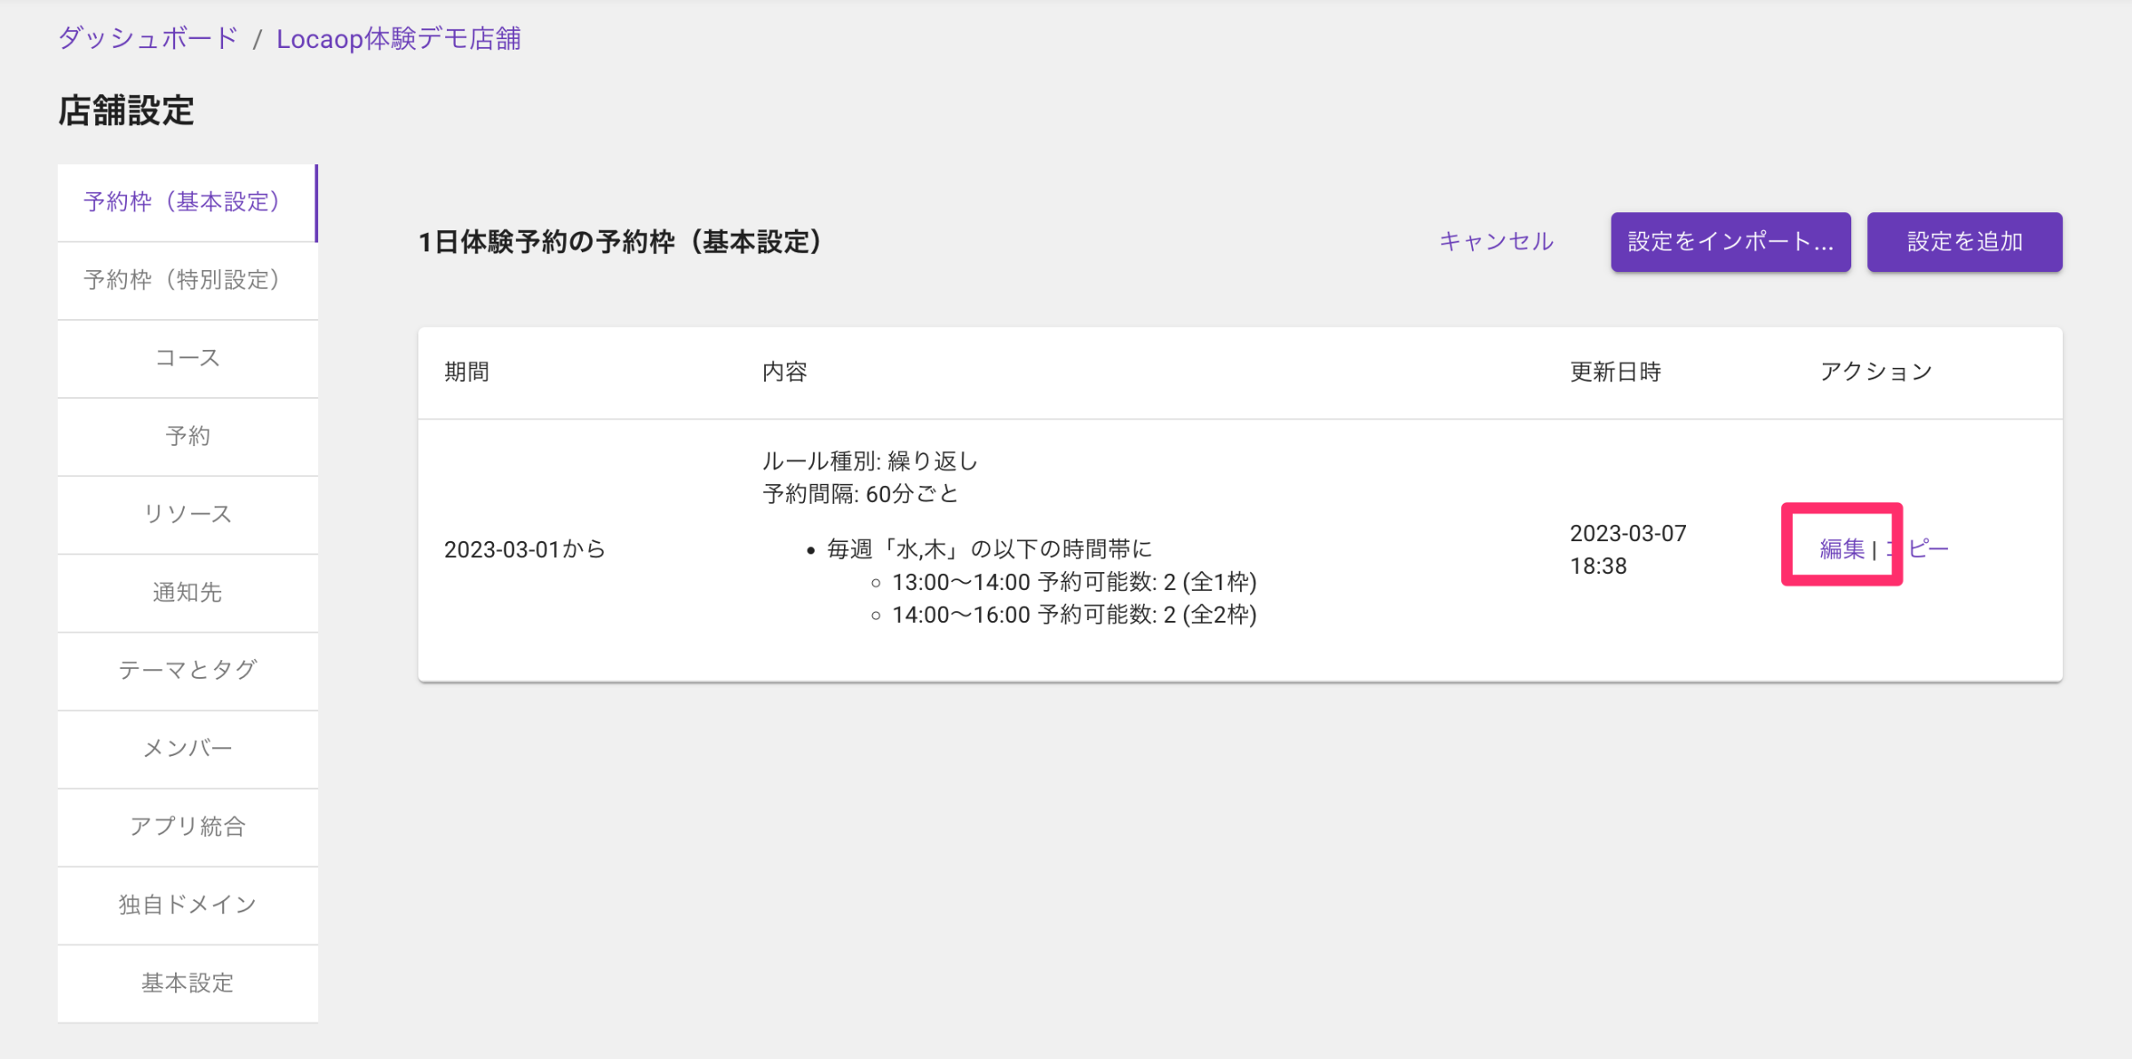Open the Locaop体験デモ店舗 breadcrumb link
The width and height of the screenshot is (2132, 1059).
398,38
